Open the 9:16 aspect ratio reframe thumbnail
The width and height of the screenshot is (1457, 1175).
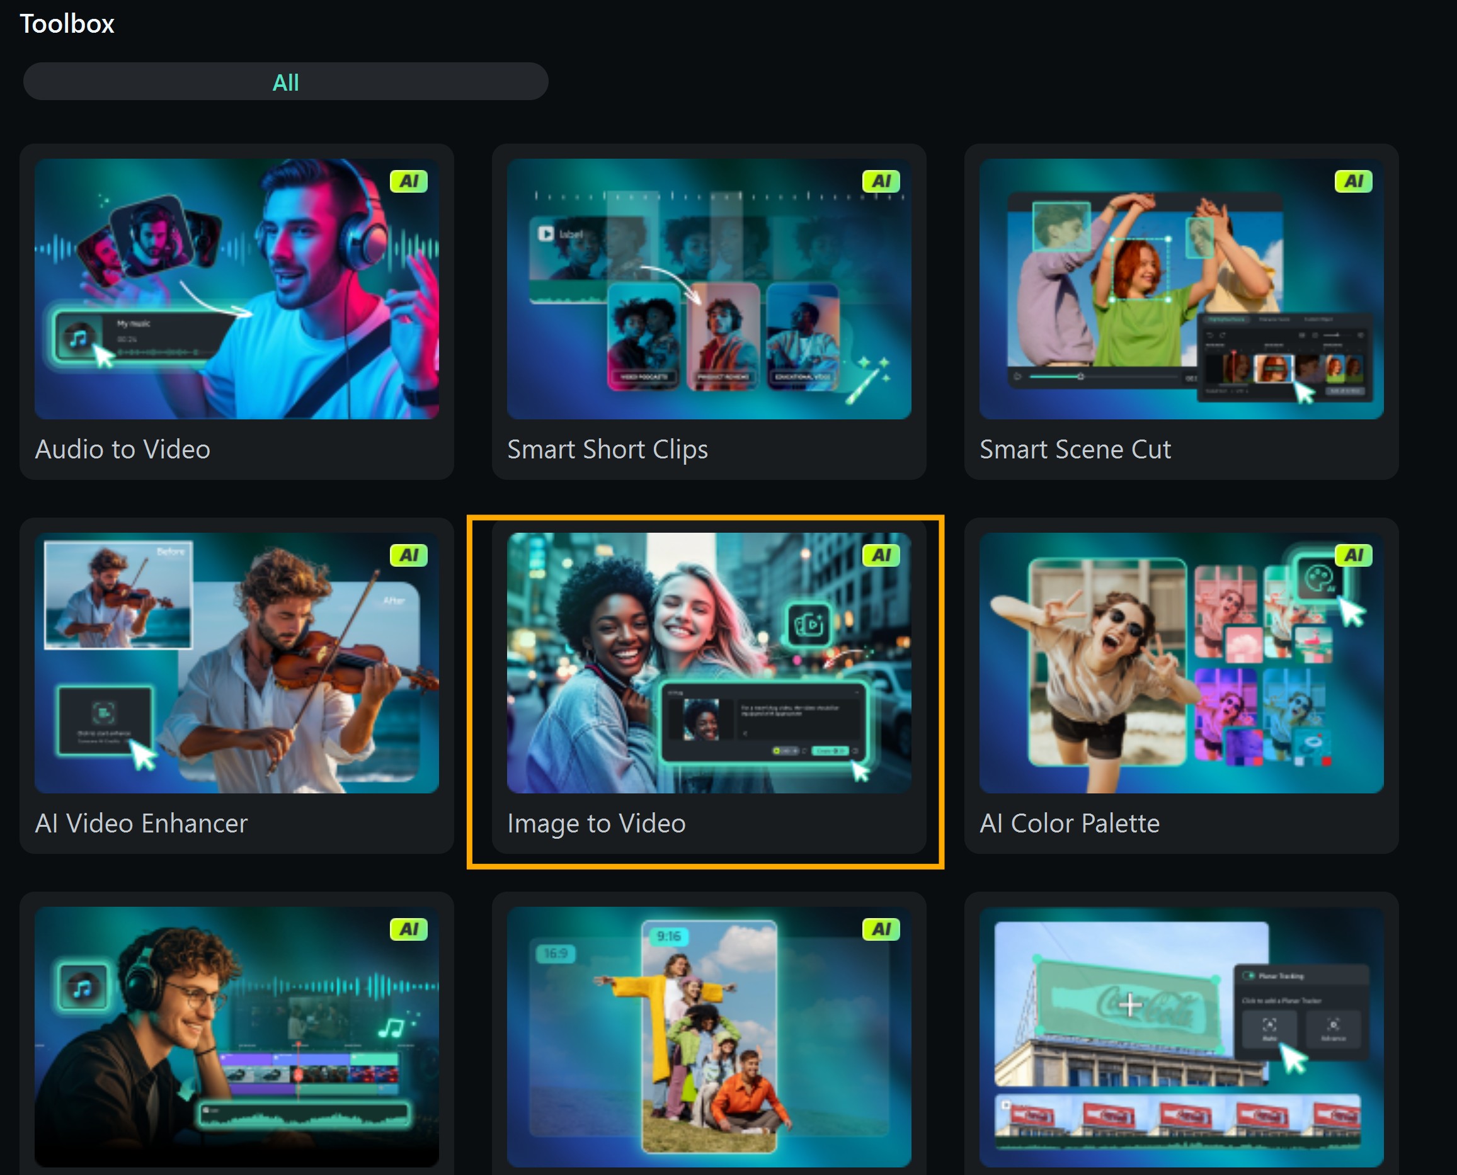[x=708, y=1036]
